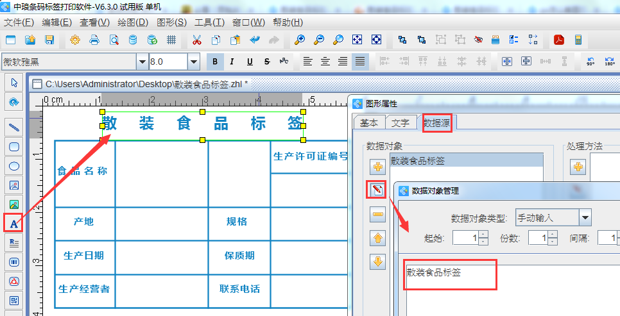Image resolution: width=620 pixels, height=316 pixels.
Task: Rotate object 90 degrees
Action: (590, 62)
